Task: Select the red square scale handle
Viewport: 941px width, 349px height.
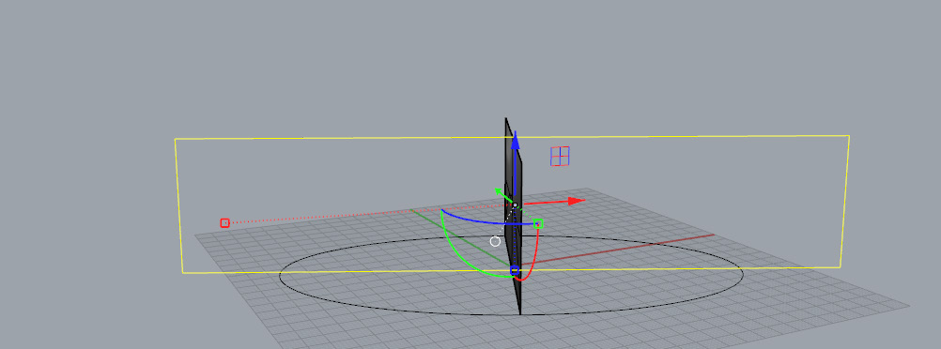Action: click(224, 223)
